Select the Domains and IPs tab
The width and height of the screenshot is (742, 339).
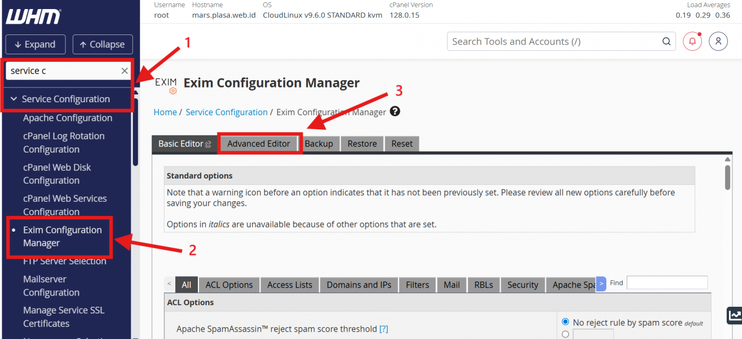[359, 285]
